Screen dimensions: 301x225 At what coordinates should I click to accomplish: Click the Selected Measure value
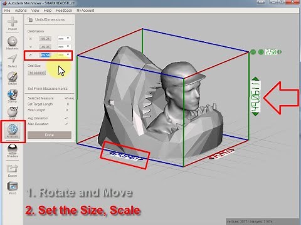pyautogui.click(x=70, y=98)
